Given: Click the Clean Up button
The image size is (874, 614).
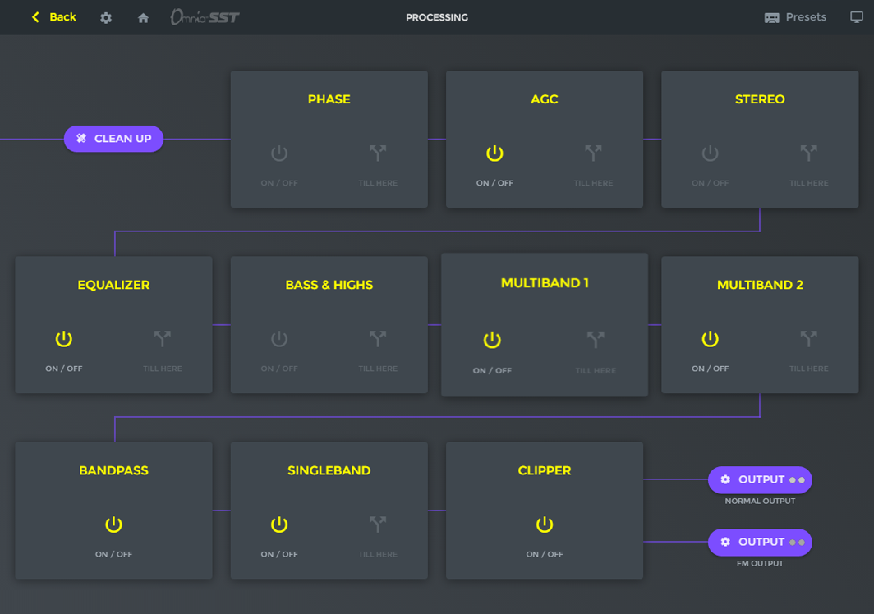Looking at the screenshot, I should tap(113, 139).
